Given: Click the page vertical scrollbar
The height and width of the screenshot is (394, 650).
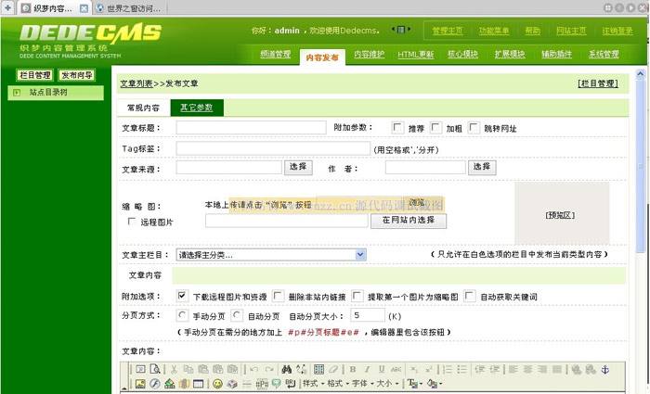Looking at the screenshot, I should (x=641, y=166).
